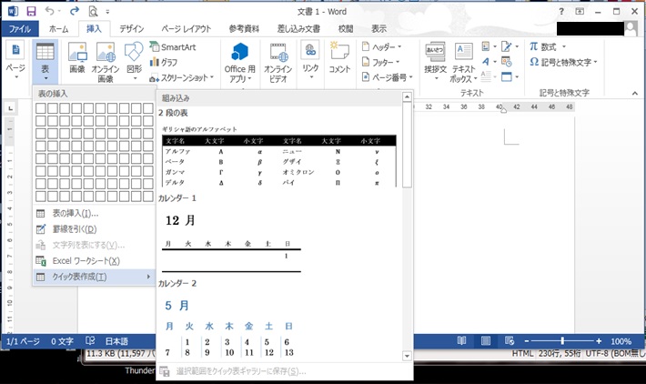Insert a comment with コメント

pos(339,58)
